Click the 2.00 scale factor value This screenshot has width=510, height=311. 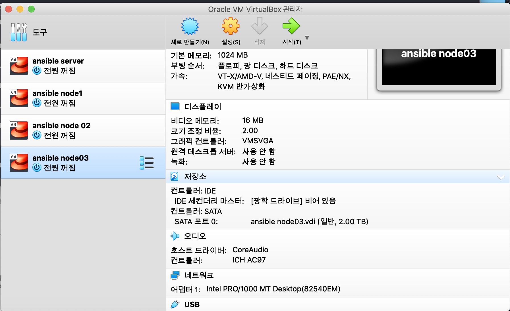pyautogui.click(x=250, y=131)
